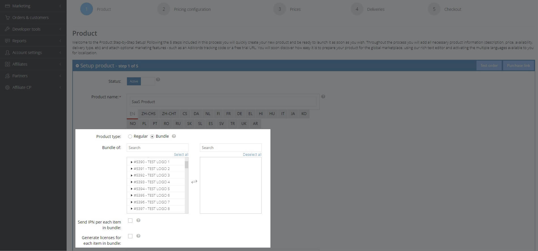
Task: Click the Partners sidebar icon
Action: [x=7, y=76]
